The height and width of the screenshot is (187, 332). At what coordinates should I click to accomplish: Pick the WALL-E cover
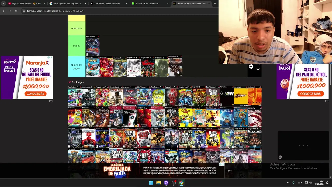227,117
